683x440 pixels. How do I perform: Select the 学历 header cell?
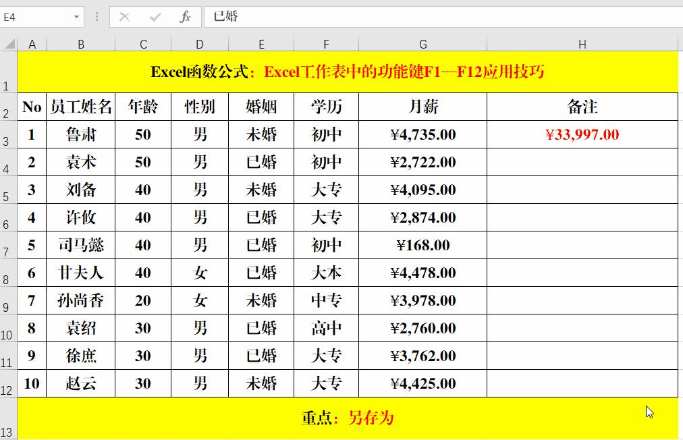coord(326,107)
